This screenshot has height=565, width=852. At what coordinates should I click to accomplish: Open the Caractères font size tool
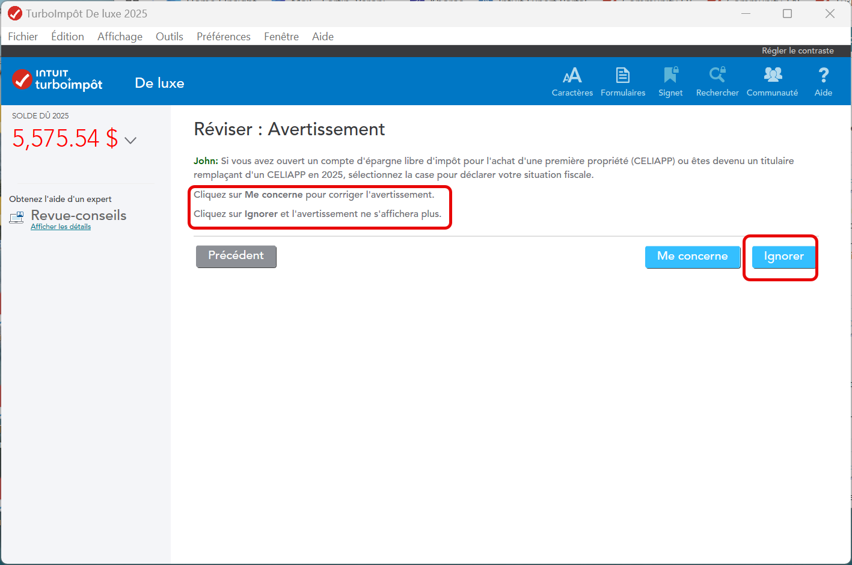[572, 76]
